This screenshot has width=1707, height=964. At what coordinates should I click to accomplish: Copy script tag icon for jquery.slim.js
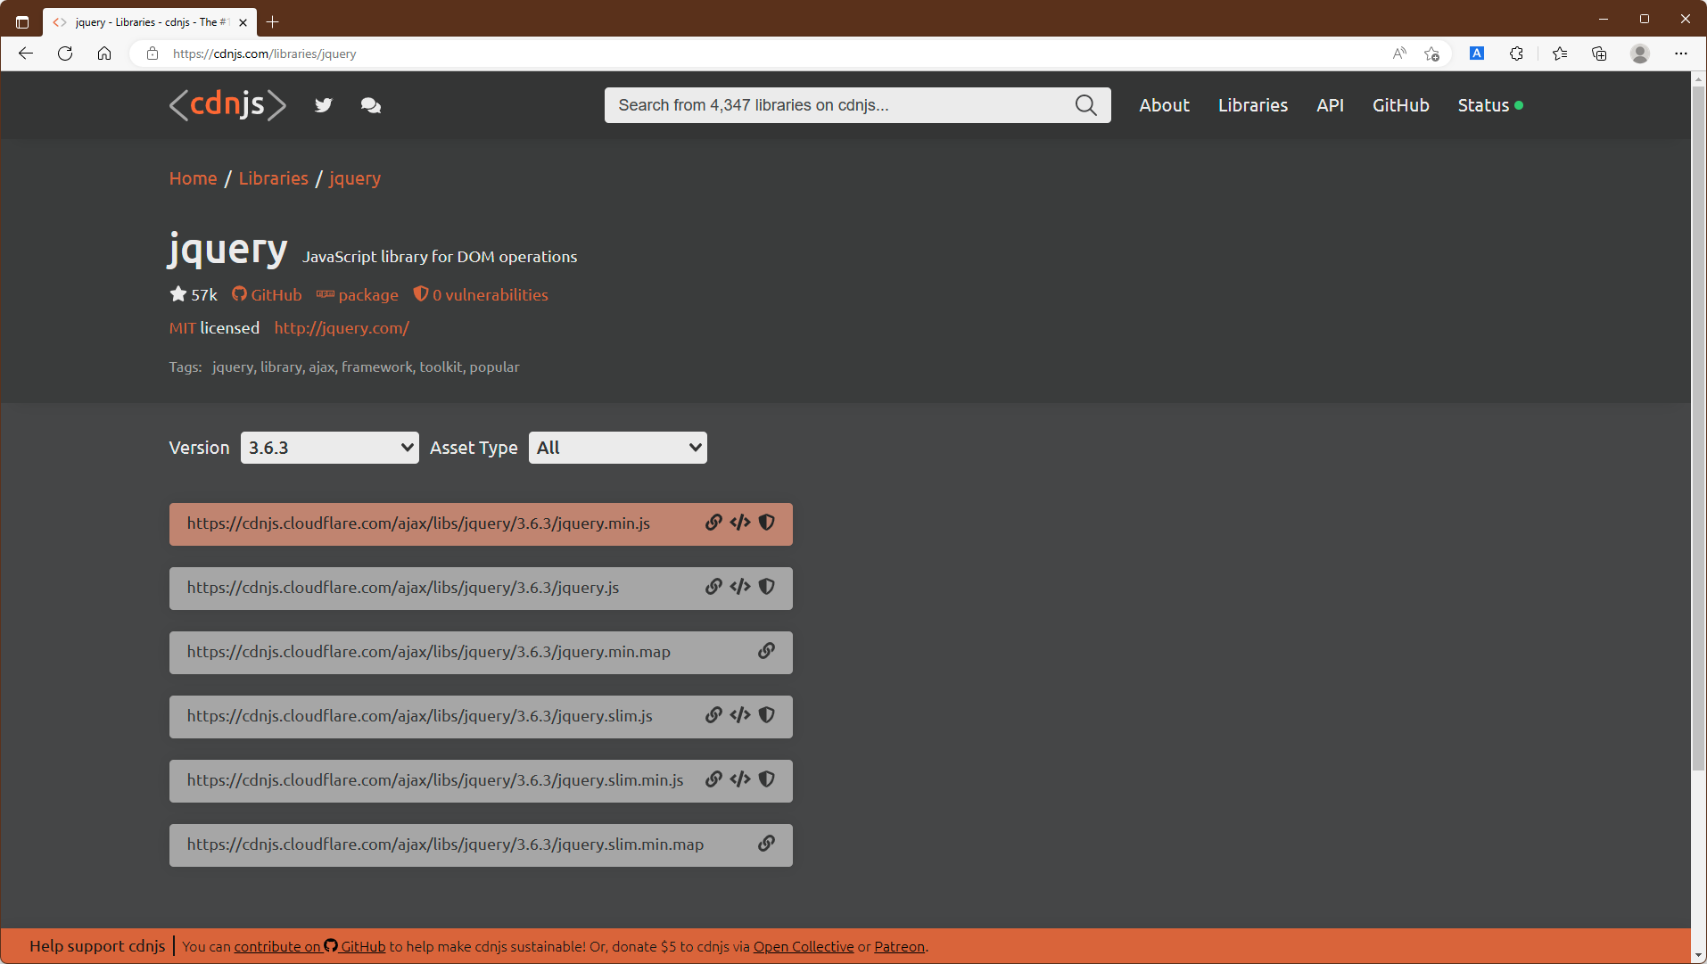pyautogui.click(x=740, y=715)
